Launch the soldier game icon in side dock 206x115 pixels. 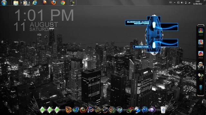click(201, 65)
